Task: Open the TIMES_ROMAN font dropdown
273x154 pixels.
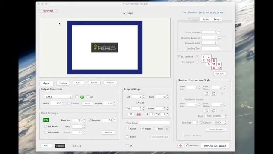Action: point(216,116)
